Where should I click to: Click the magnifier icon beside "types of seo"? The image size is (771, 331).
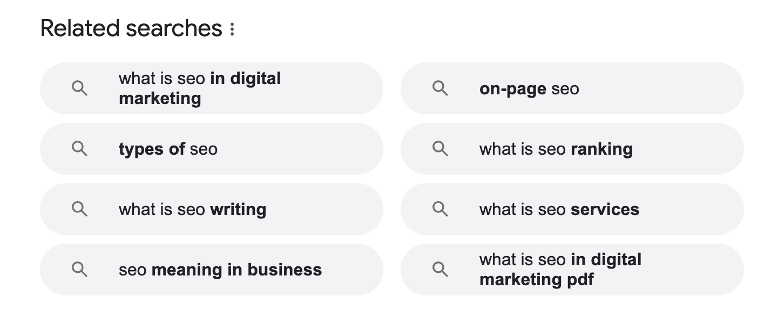pos(79,149)
